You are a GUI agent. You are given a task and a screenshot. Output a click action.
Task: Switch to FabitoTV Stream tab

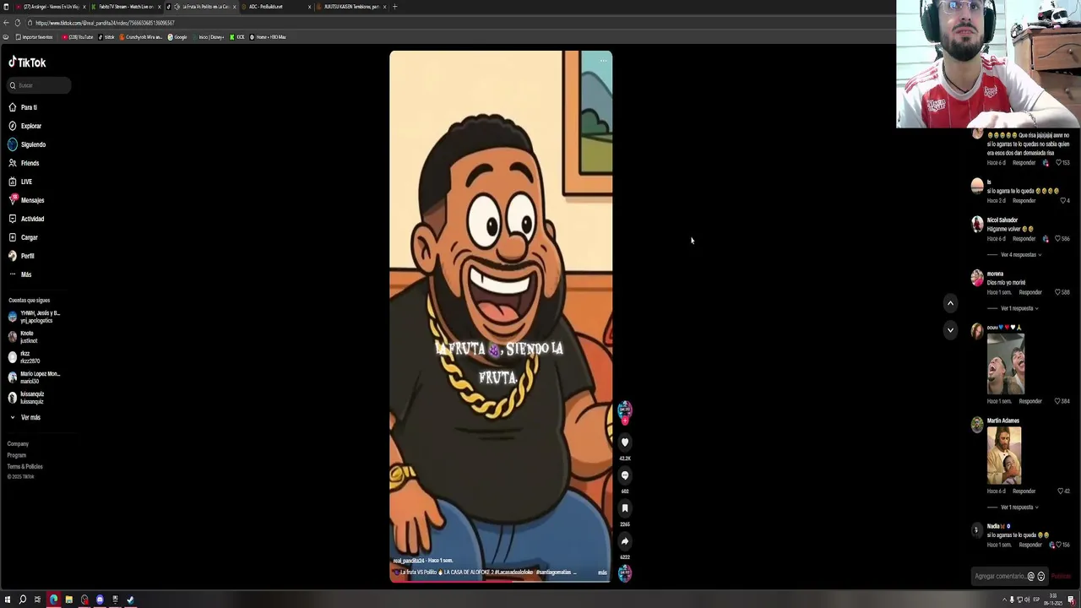[125, 7]
